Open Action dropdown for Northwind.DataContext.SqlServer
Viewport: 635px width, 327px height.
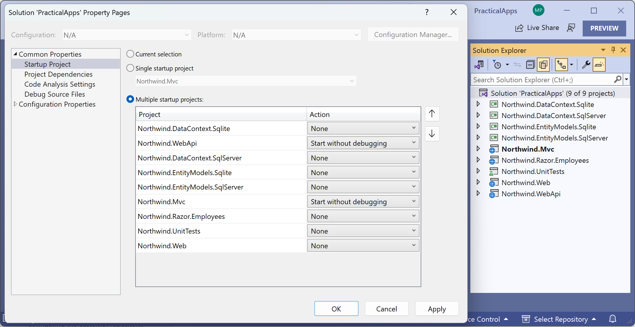pyautogui.click(x=363, y=158)
